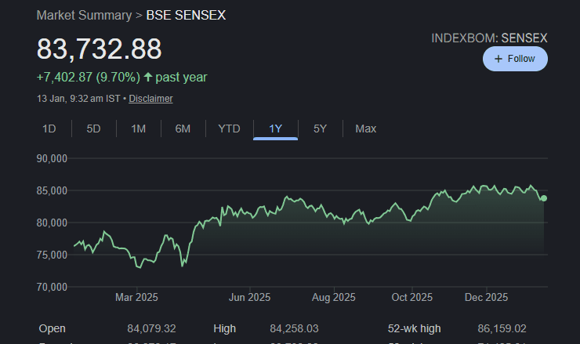
Task: Click the 52-wk high value 86,159.02
Action: click(502, 328)
